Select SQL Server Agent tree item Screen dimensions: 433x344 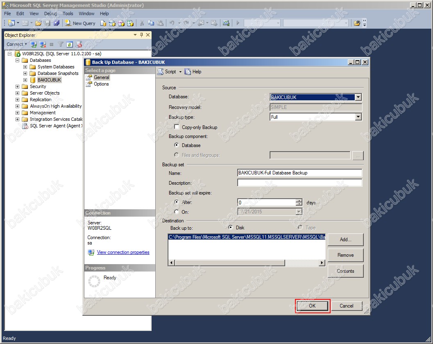tap(56, 126)
